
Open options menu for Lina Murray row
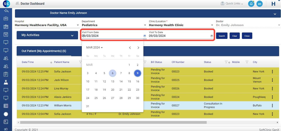pos(272,89)
